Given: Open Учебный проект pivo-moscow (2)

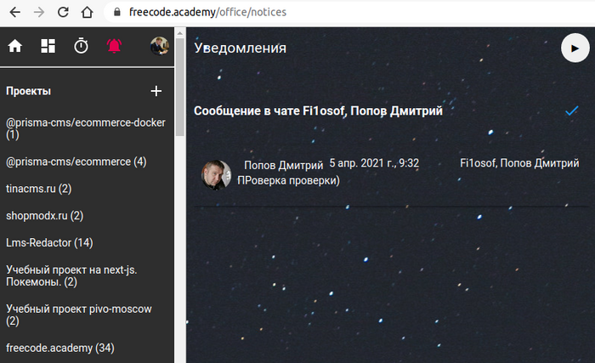Looking at the screenshot, I should tap(79, 315).
